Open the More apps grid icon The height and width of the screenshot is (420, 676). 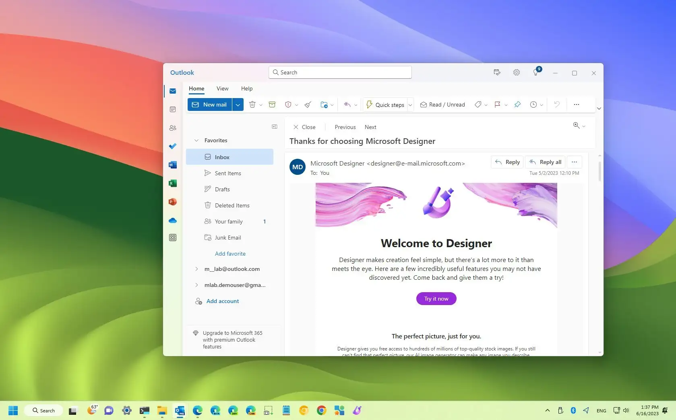pos(173,238)
